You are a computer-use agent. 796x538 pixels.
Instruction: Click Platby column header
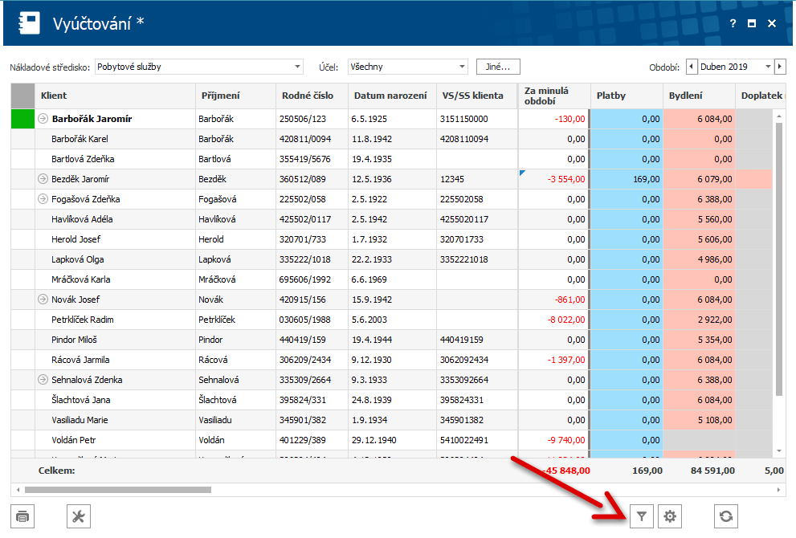coord(627,96)
